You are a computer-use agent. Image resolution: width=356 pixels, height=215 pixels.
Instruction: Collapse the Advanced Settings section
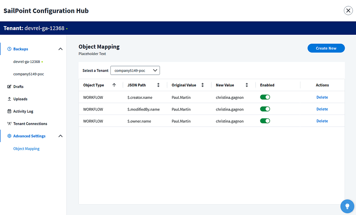click(x=61, y=136)
